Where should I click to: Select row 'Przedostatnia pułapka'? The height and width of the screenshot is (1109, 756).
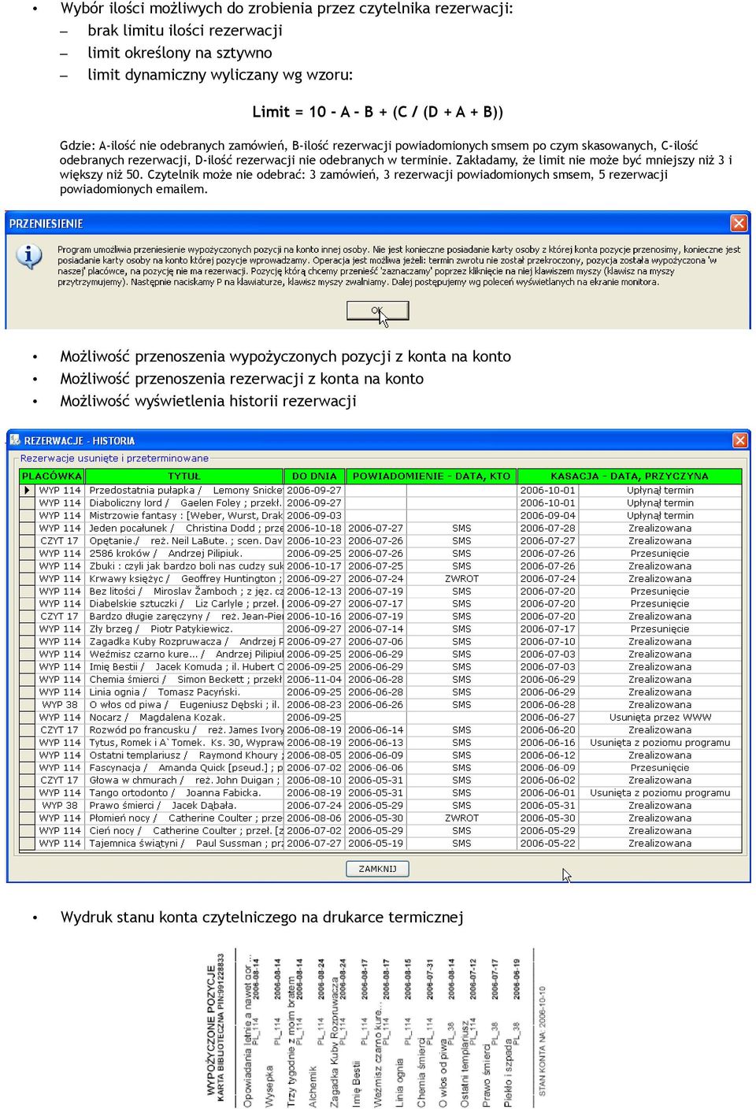click(380, 490)
